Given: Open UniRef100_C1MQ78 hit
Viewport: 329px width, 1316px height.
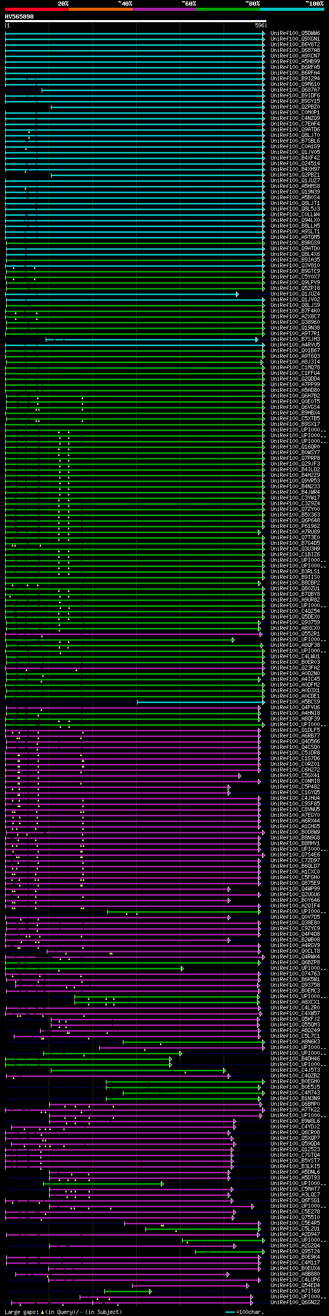Looking at the screenshot, I should (x=295, y=368).
